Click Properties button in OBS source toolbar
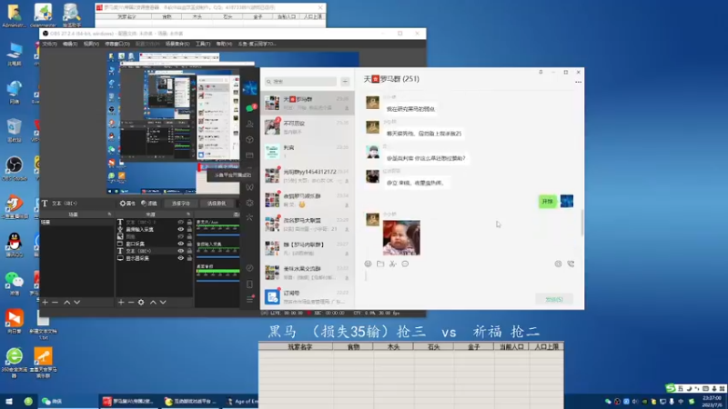 coord(127,204)
